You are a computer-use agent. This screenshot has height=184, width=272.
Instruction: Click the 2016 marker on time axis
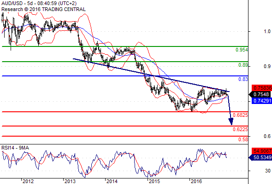coord(196,181)
